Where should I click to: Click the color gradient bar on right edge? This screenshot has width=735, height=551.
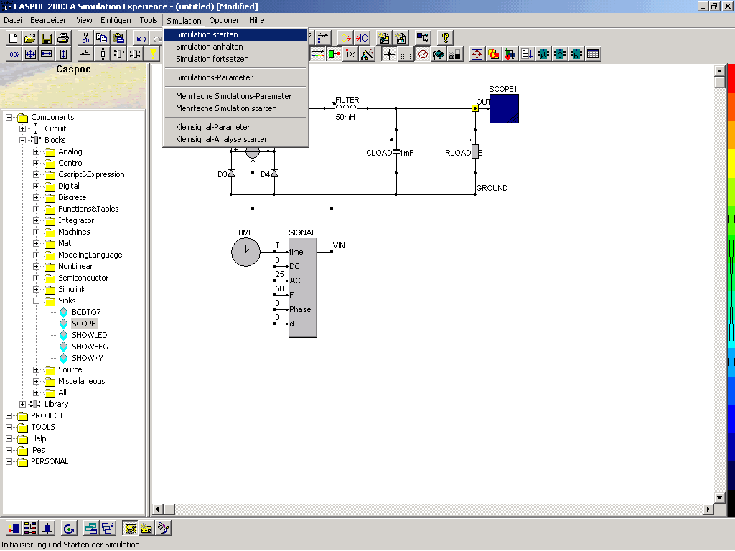731,291
